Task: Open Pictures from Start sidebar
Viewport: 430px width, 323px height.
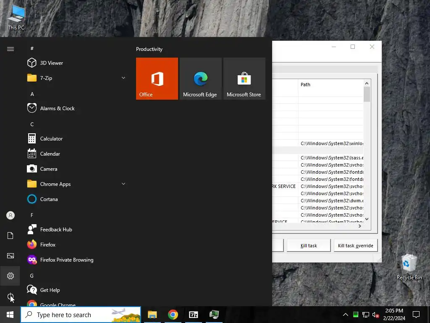Action: tap(10, 256)
